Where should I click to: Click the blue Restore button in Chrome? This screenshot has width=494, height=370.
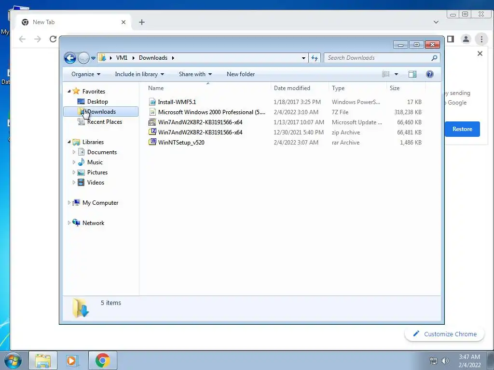coord(462,129)
